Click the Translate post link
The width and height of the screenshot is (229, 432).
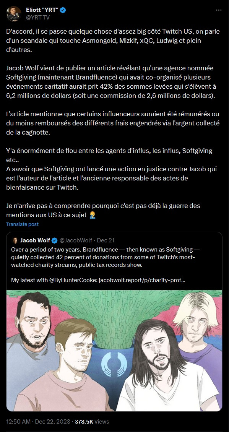(22, 224)
